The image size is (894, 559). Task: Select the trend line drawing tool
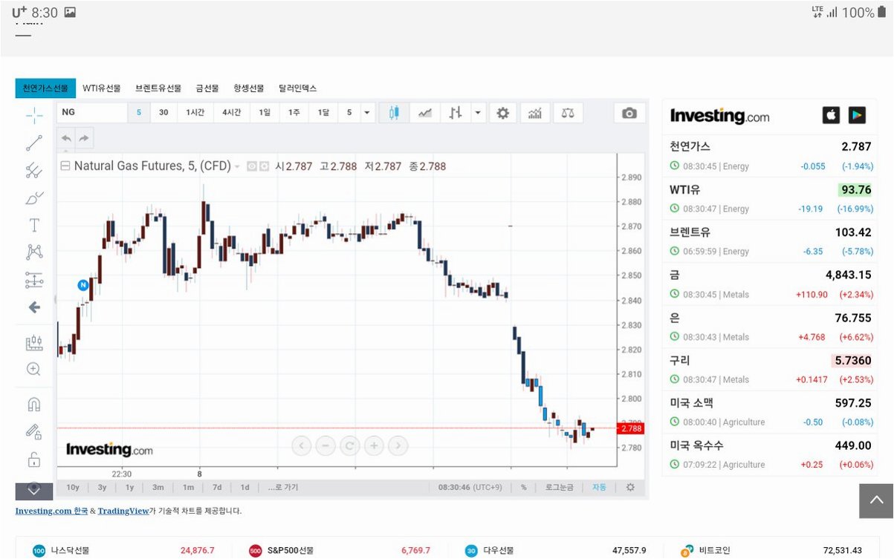(34, 143)
